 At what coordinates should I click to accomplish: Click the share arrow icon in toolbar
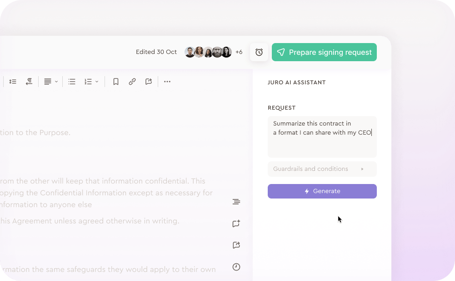coord(149,82)
